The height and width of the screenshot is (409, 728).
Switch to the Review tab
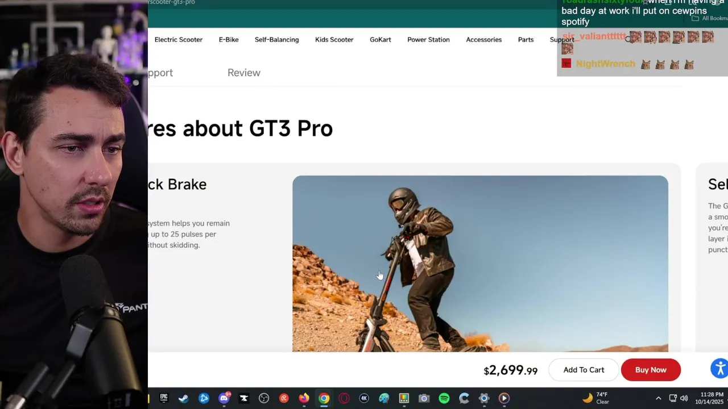pos(244,73)
